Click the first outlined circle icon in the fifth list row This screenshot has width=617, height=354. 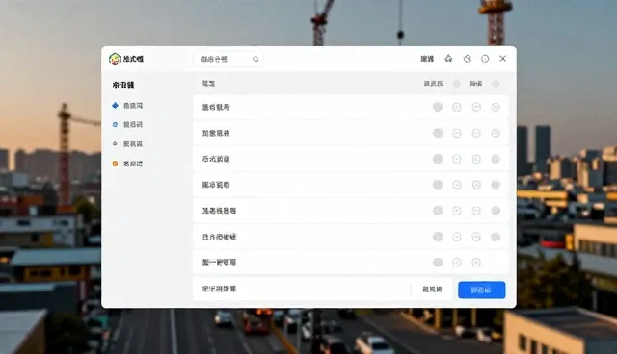457,211
